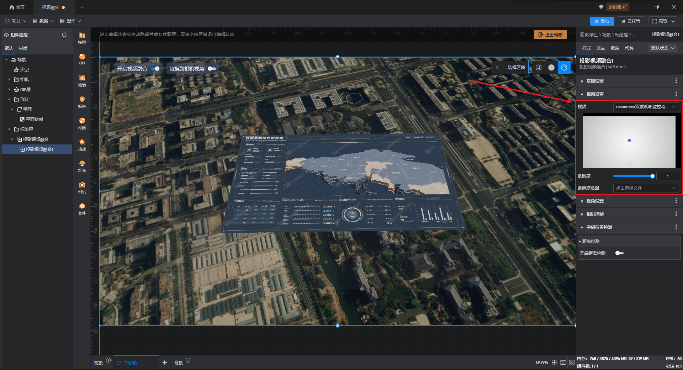Viewport: 683px width, 370px height.
Task: Switch to the 交互 tab
Action: 600,48
